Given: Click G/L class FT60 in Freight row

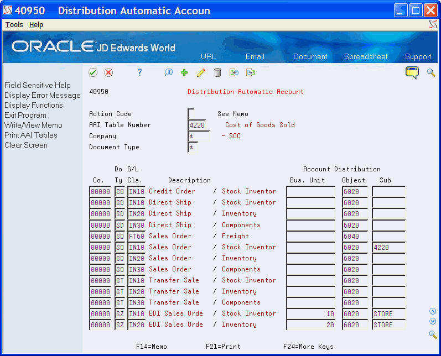Looking at the screenshot, I should click(137, 236).
